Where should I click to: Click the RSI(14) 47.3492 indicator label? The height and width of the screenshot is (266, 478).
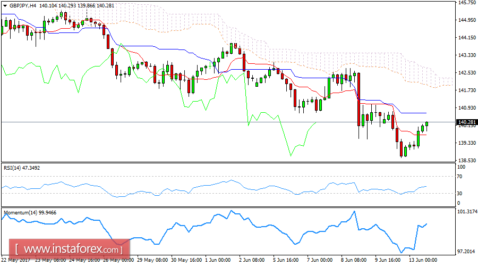tap(22, 168)
